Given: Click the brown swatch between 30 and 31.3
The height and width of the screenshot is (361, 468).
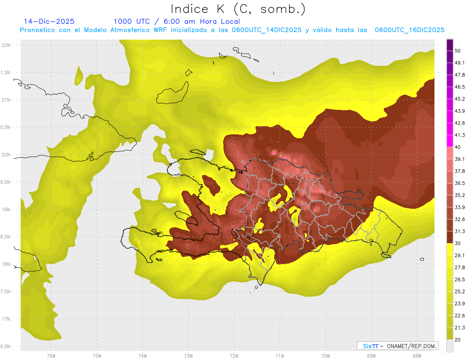Looking at the screenshot, I should point(450,237).
